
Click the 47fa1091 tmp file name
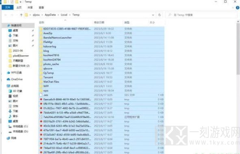pyautogui.click(x=67, y=130)
